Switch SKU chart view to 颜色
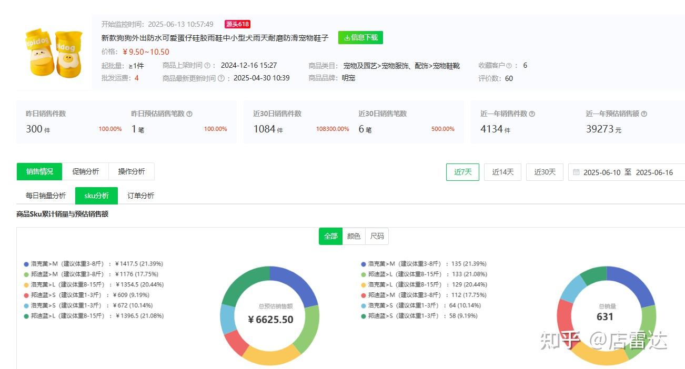Screen dimensions: 685x369 [x=354, y=236]
